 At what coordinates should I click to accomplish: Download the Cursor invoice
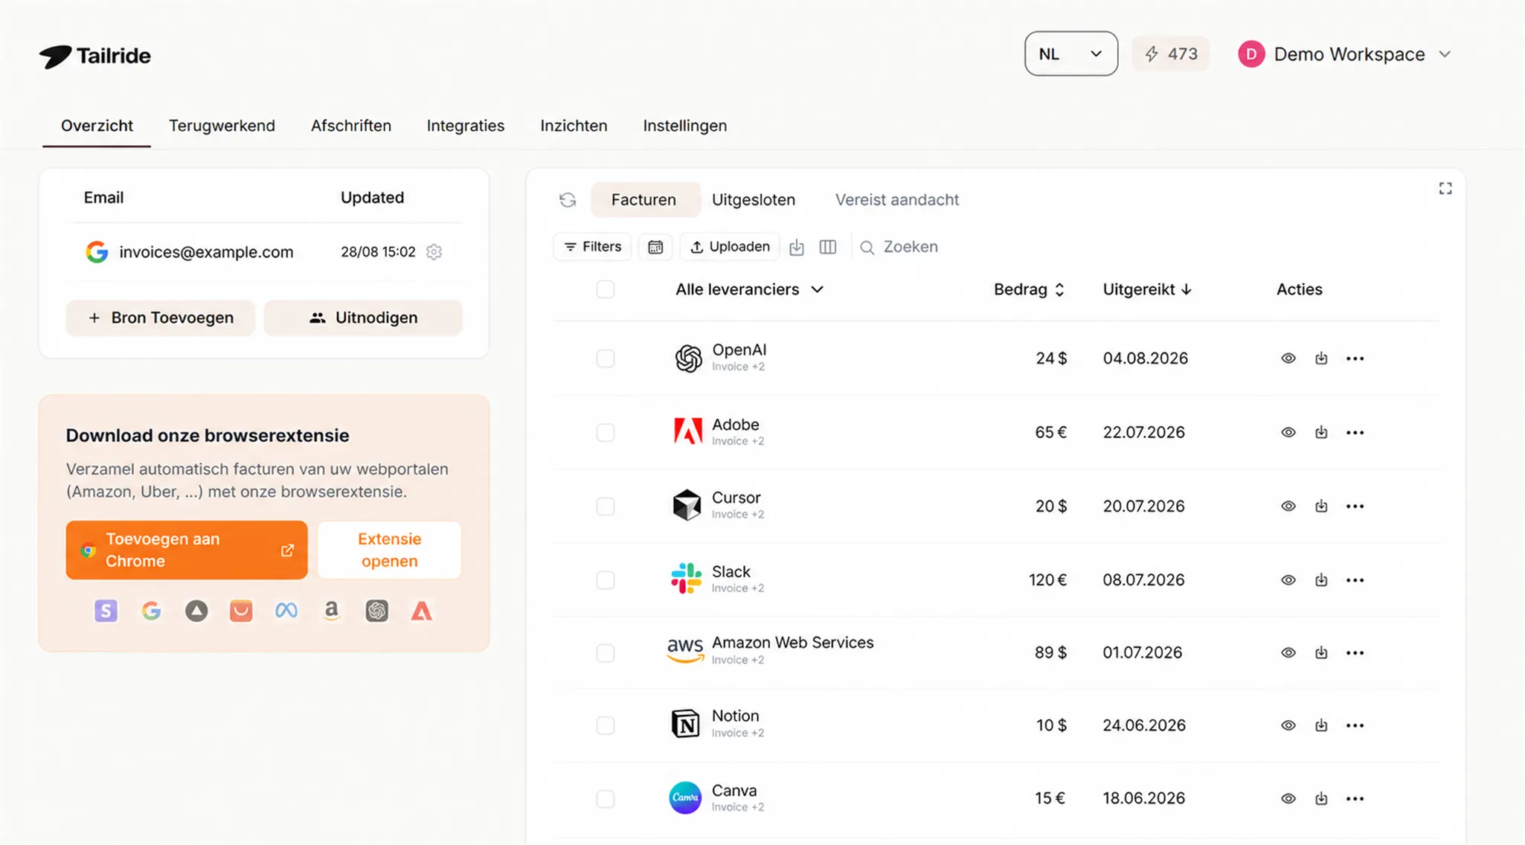tap(1321, 506)
